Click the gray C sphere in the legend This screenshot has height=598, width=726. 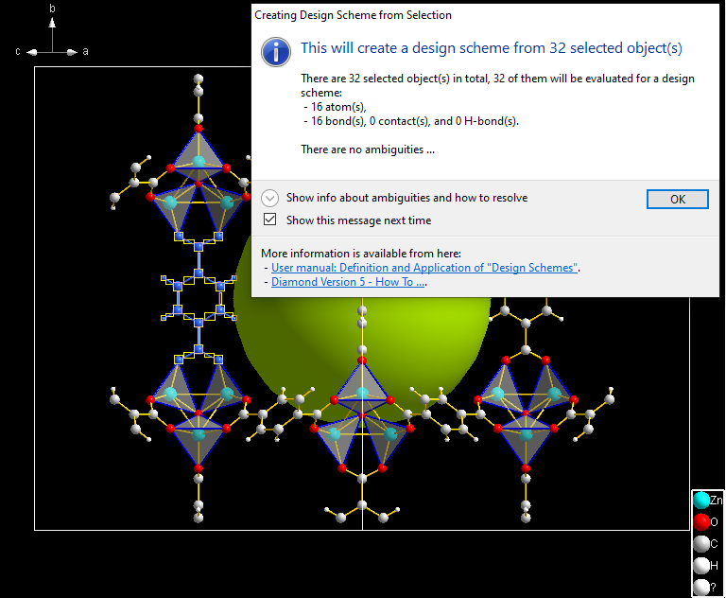(x=700, y=543)
